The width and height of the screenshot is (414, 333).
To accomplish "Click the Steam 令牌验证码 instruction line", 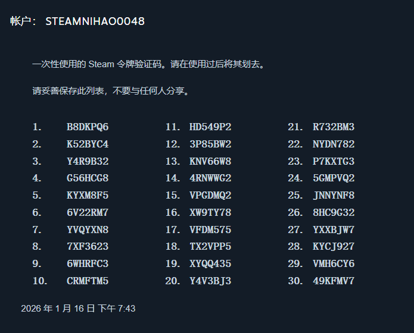I will (x=148, y=64).
